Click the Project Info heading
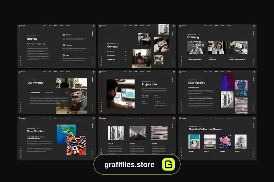This screenshot has width=274, height=182. tap(149, 85)
